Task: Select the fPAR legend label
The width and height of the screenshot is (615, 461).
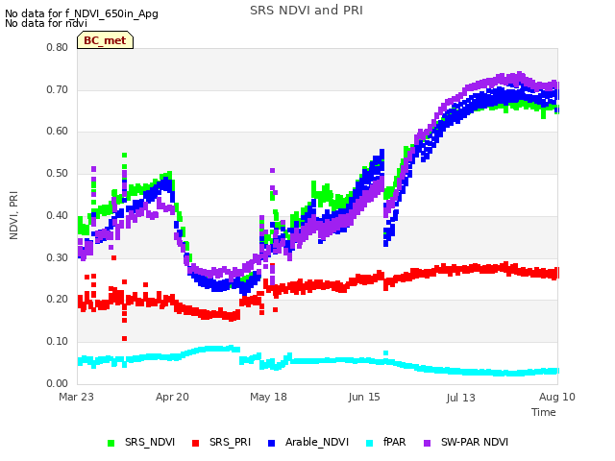Action: pos(395,442)
